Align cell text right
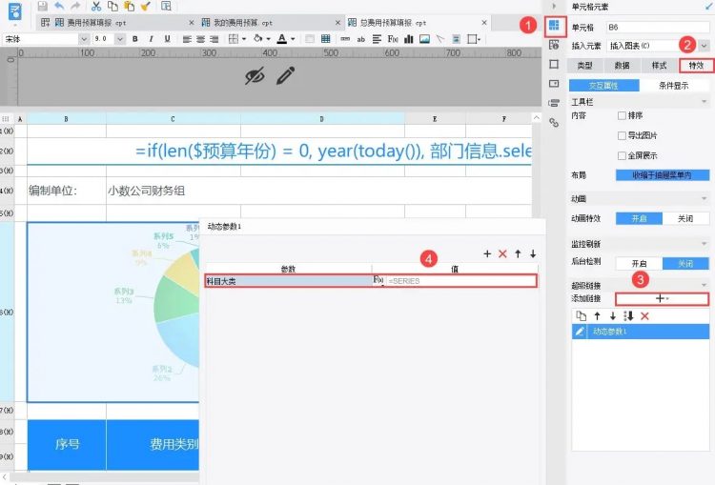 point(214,39)
